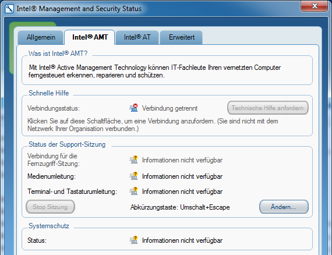This screenshot has width=332, height=255.
Task: Click the Mit Intel Active Management Technology description text
Action: (x=155, y=71)
